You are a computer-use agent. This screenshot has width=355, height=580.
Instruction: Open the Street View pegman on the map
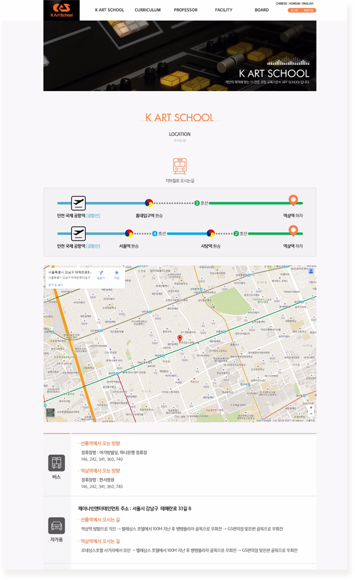point(311,271)
